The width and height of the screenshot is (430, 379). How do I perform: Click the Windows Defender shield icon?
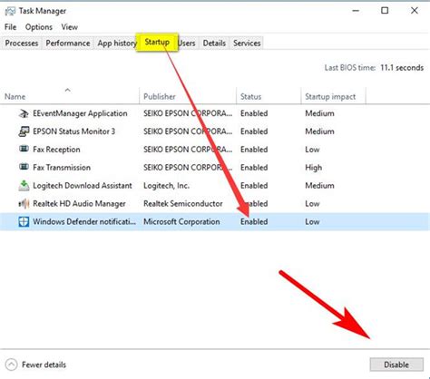click(24, 221)
